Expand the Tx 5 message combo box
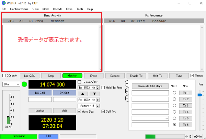The width and height of the screenshot is (206, 139). (166, 118)
